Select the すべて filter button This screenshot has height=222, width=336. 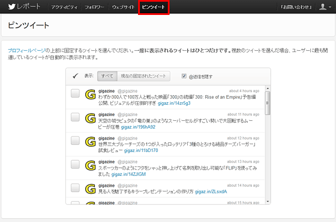pos(107,76)
